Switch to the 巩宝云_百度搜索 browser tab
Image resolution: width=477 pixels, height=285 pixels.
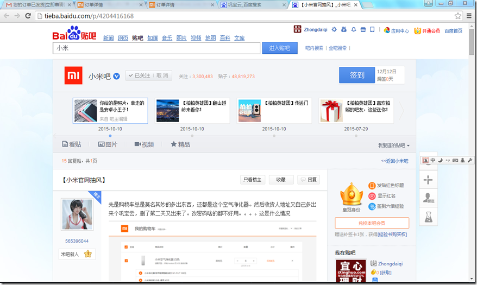pyautogui.click(x=253, y=4)
